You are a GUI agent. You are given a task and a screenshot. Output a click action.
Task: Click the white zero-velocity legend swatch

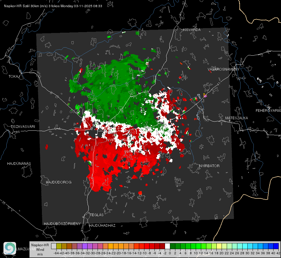167,246
